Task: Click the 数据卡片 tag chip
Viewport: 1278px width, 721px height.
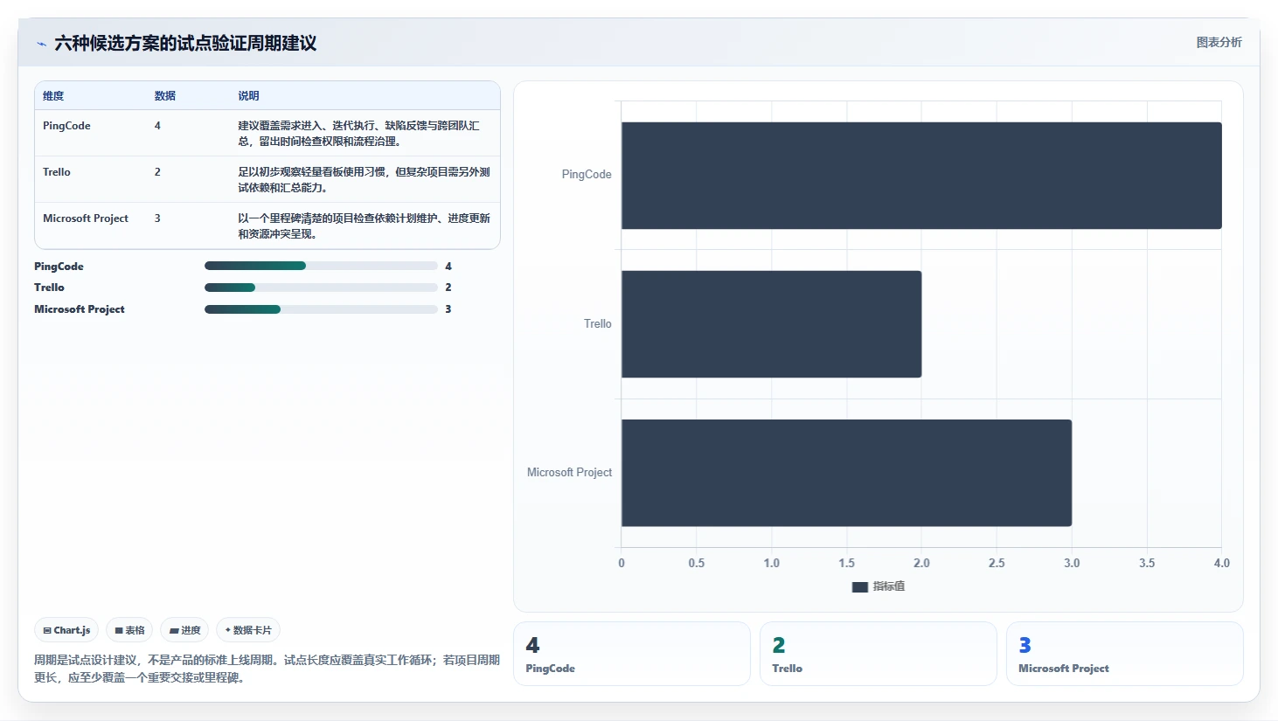Action: (x=248, y=630)
